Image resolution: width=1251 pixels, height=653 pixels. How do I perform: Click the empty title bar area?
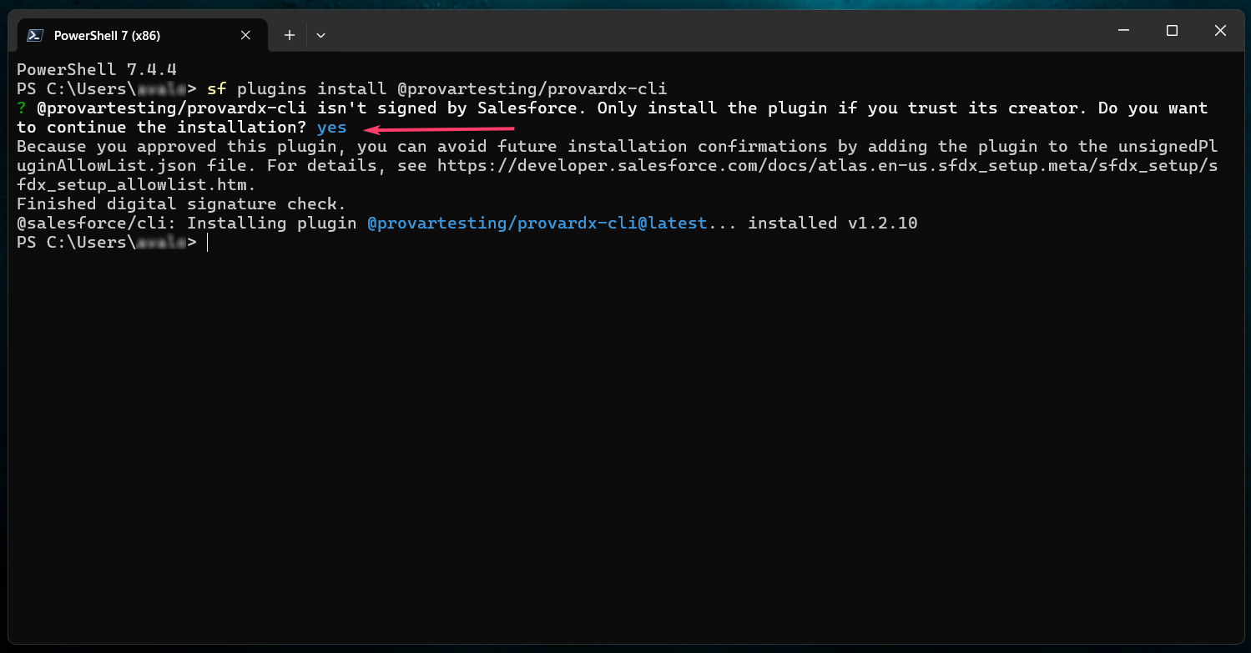709,31
